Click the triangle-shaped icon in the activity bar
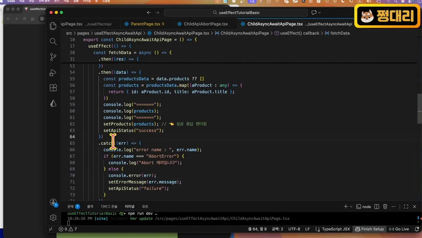 tap(53, 103)
